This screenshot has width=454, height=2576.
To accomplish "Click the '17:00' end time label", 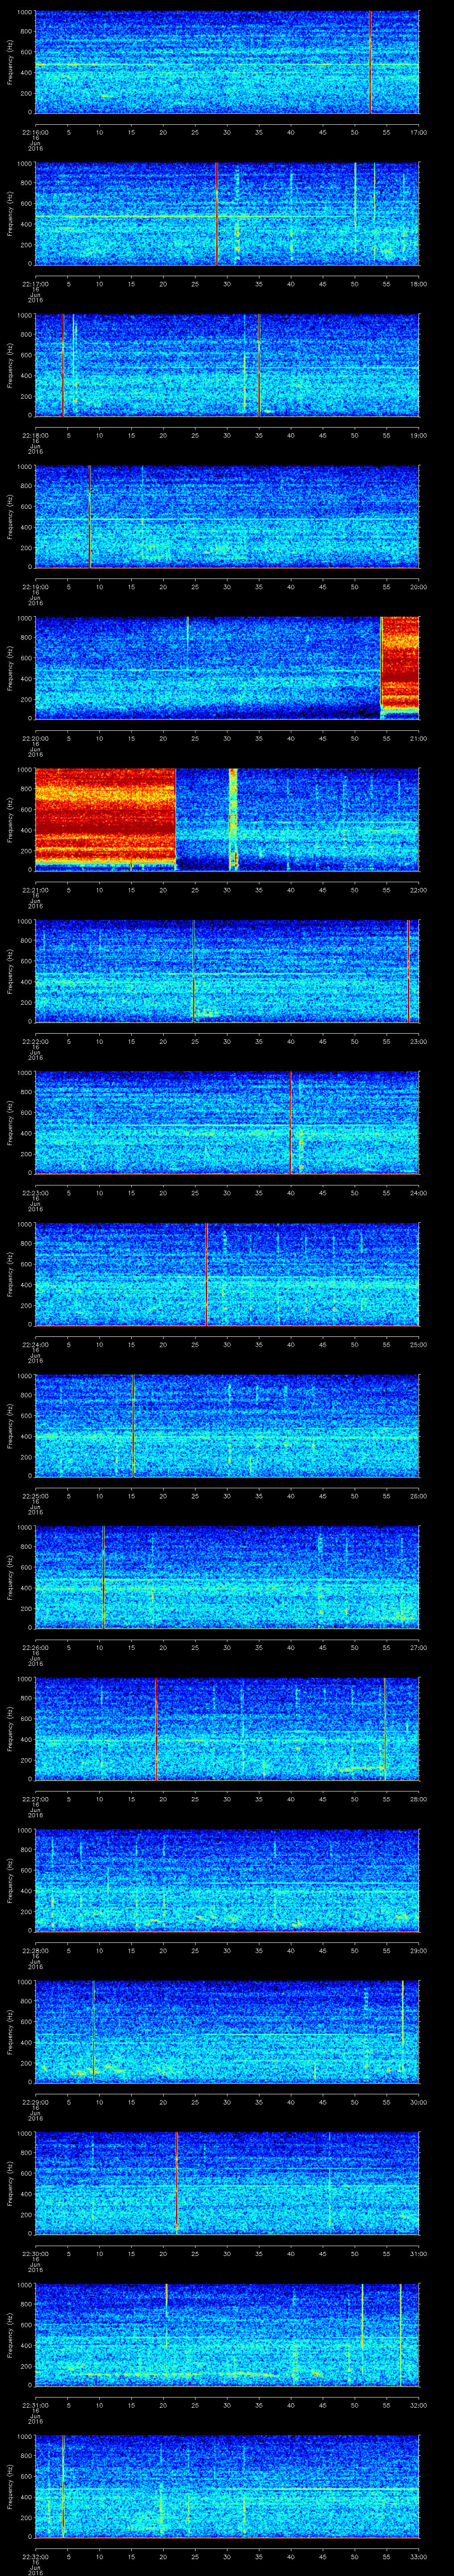I will tap(418, 132).
